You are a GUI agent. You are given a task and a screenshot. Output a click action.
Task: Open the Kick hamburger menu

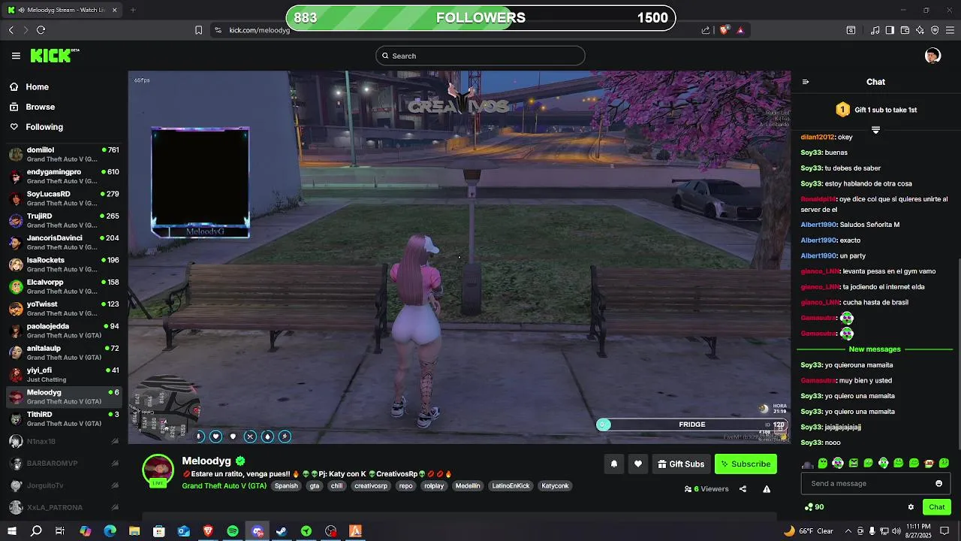[x=16, y=56]
